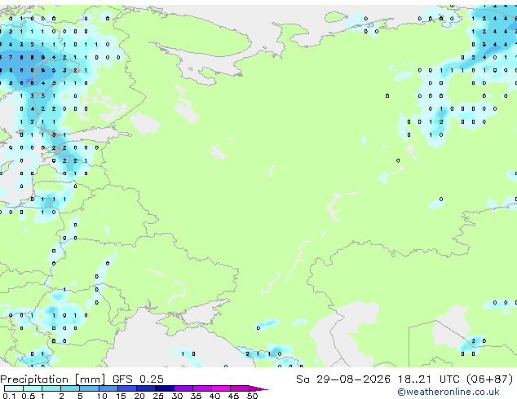The image size is (517, 399).
Task: Click the "18..21 UTC" time text
Action: click(429, 379)
